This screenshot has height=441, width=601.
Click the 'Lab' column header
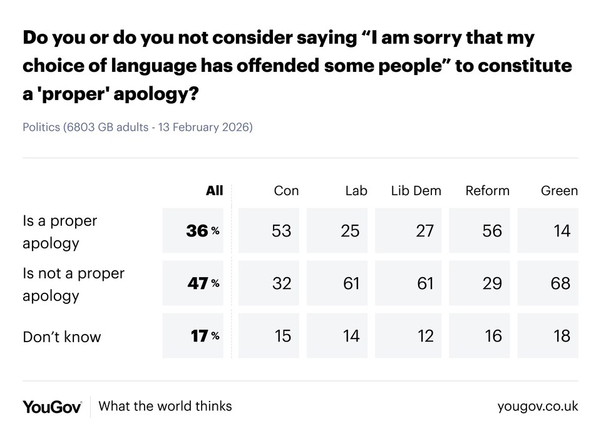pyautogui.click(x=356, y=191)
